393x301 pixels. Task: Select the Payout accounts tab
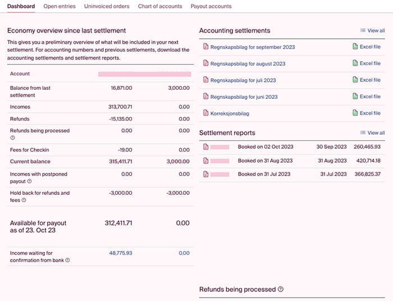[x=211, y=6]
